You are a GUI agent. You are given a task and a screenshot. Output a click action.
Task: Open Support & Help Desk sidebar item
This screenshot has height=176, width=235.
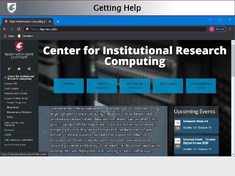click(x=16, y=98)
